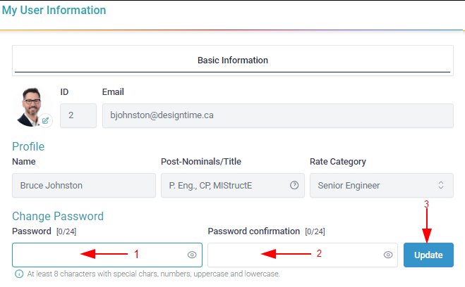This screenshot has width=465, height=287.
Task: Open the Rate Category dropdown
Action: click(x=381, y=186)
